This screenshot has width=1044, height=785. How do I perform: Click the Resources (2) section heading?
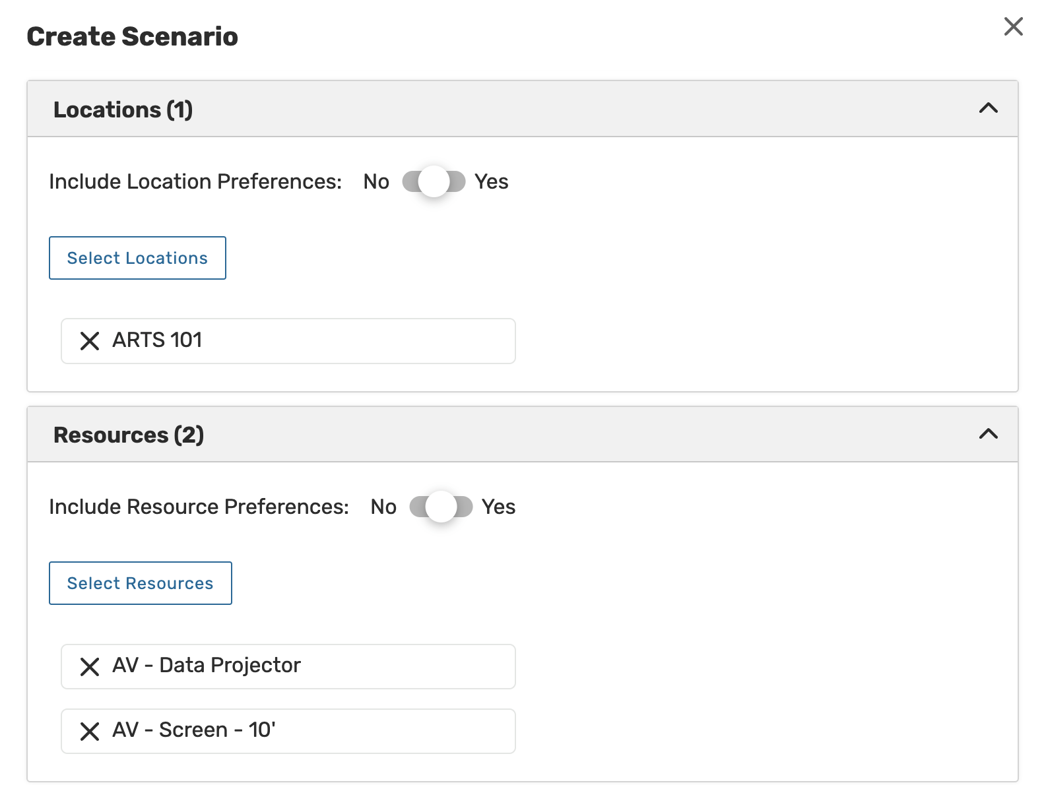tap(129, 435)
